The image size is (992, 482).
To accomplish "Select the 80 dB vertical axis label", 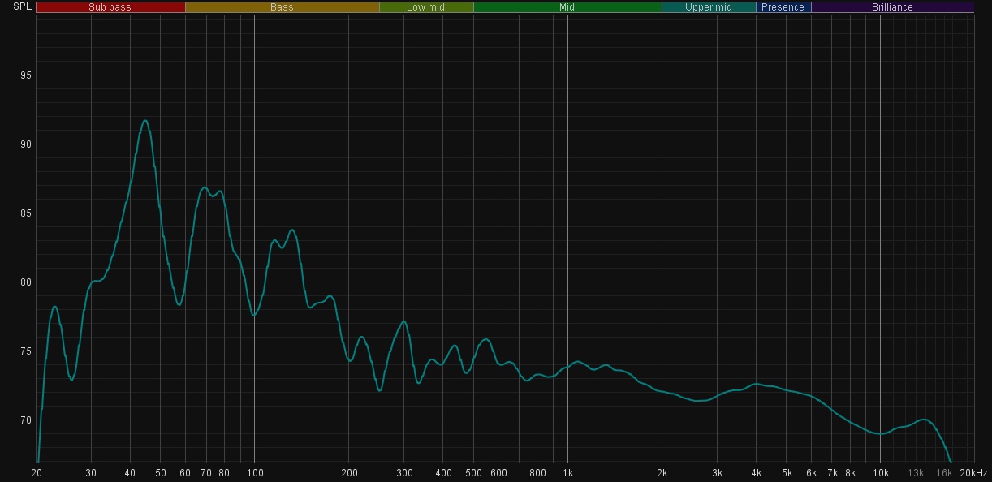I will point(26,282).
